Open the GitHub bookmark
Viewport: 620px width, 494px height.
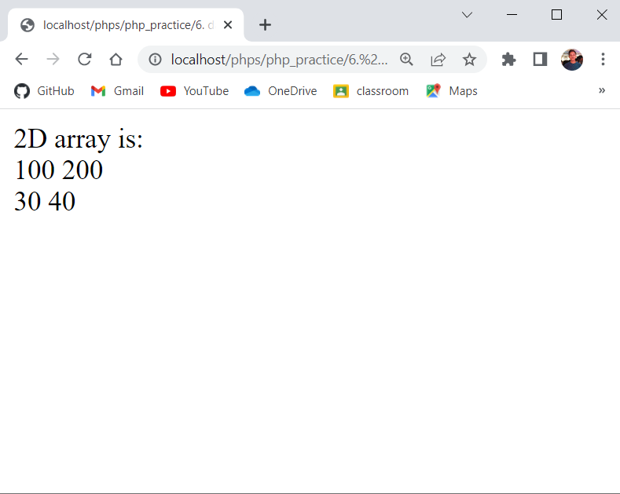click(x=45, y=91)
